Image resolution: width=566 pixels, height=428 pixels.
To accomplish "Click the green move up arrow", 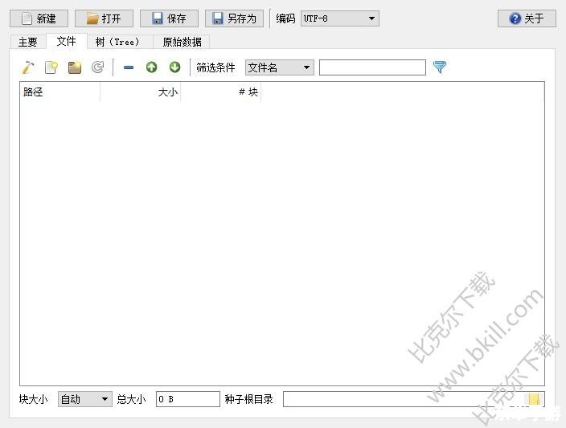I will (152, 67).
